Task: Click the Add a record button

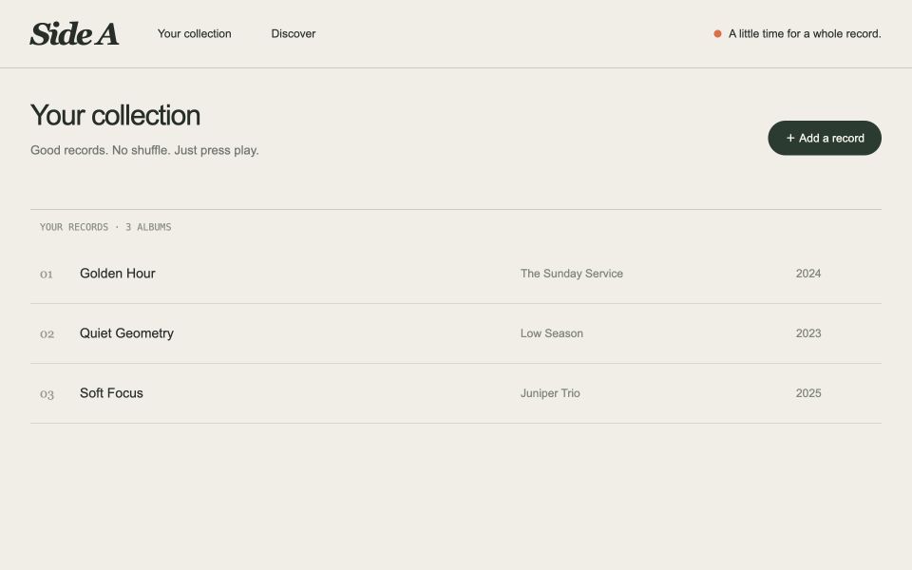Action: (825, 138)
